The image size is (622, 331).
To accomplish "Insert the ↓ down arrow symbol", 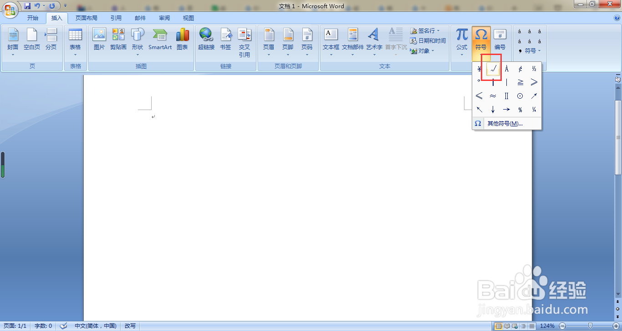I will point(493,110).
